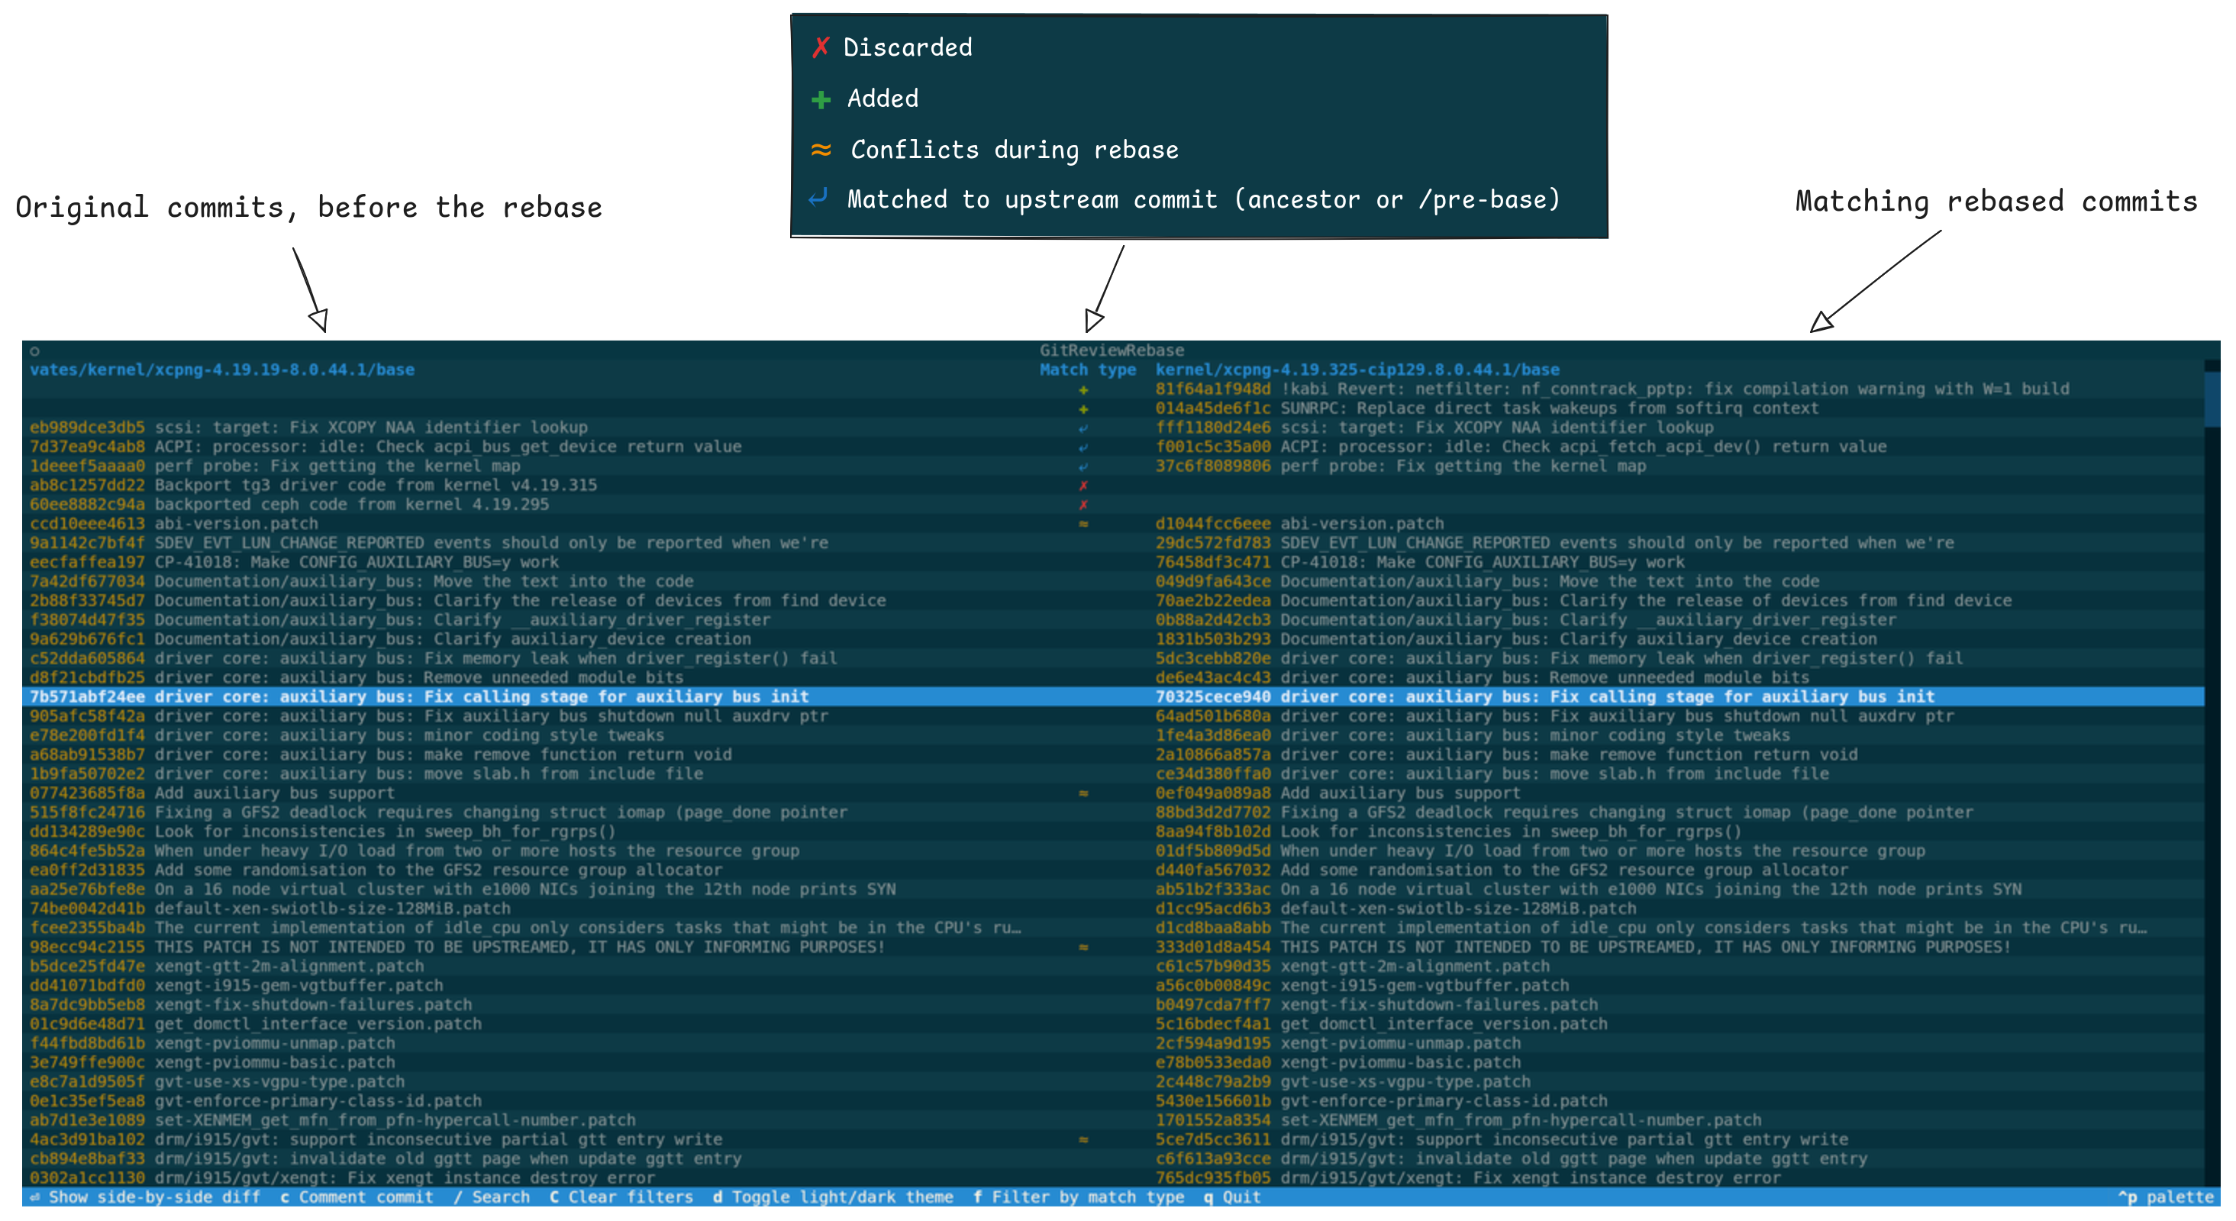2236x1221 pixels.
Task: Select rebased commit 5ce7d5cc3611 support inconsecutive partial gtt
Action: (x=1502, y=1139)
